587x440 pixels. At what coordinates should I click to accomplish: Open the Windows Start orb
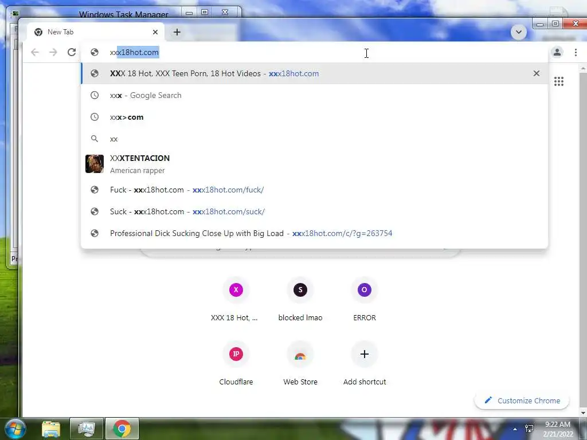click(x=15, y=429)
